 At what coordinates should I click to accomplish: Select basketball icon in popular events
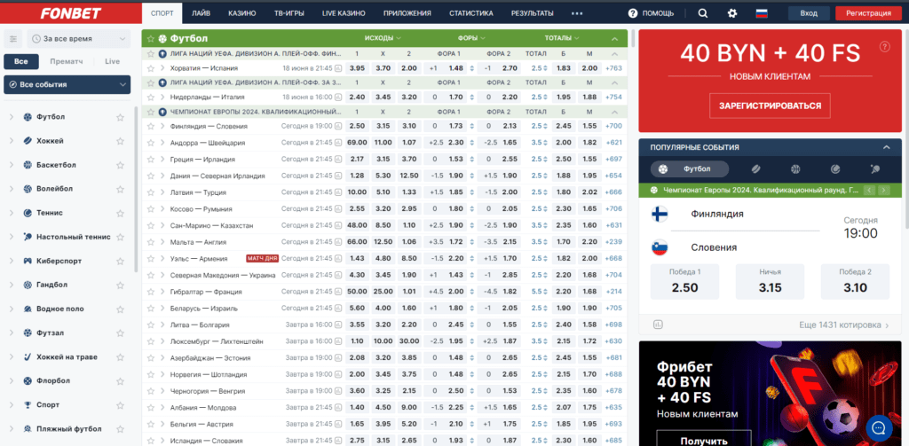tap(795, 169)
